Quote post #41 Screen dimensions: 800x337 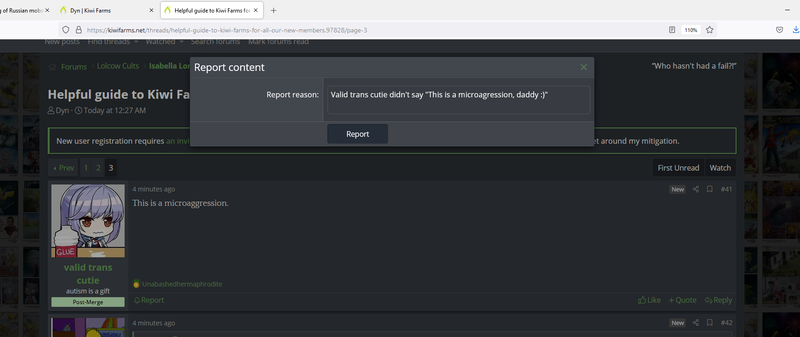pyautogui.click(x=683, y=300)
